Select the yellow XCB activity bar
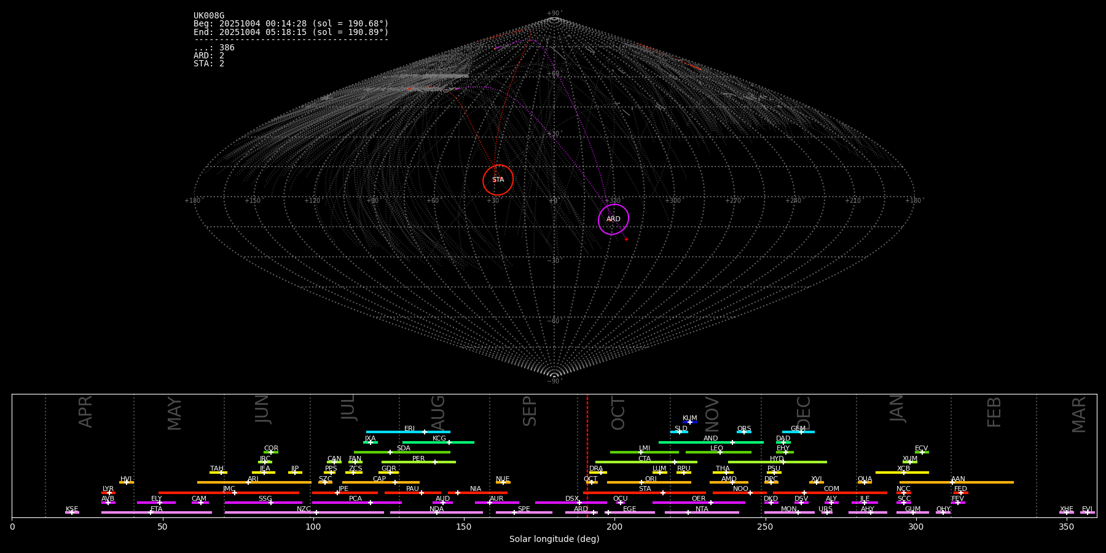The height and width of the screenshot is (553, 1106). point(902,473)
